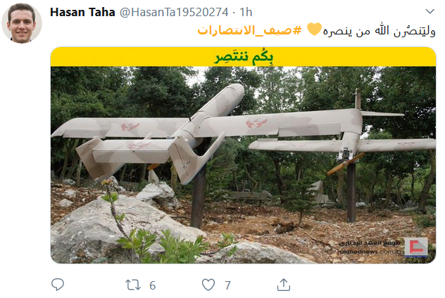Screen dimensions: 445x298
Task: Click the yellow heart emoji in tweet text
Action: pyautogui.click(x=314, y=29)
